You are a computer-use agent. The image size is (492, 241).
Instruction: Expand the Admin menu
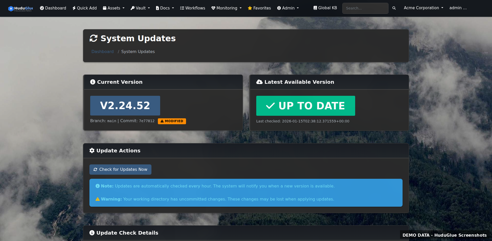click(288, 8)
